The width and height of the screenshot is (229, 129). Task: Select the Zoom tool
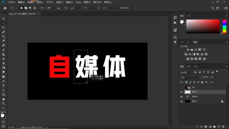point(4,104)
